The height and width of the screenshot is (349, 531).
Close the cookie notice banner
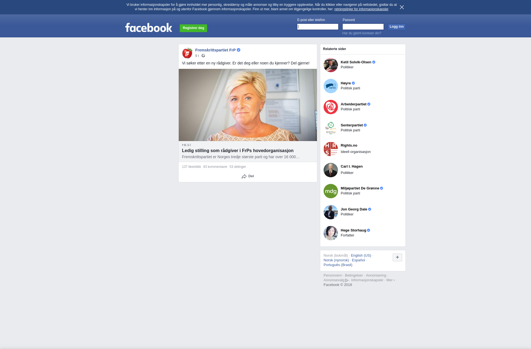coord(402,7)
